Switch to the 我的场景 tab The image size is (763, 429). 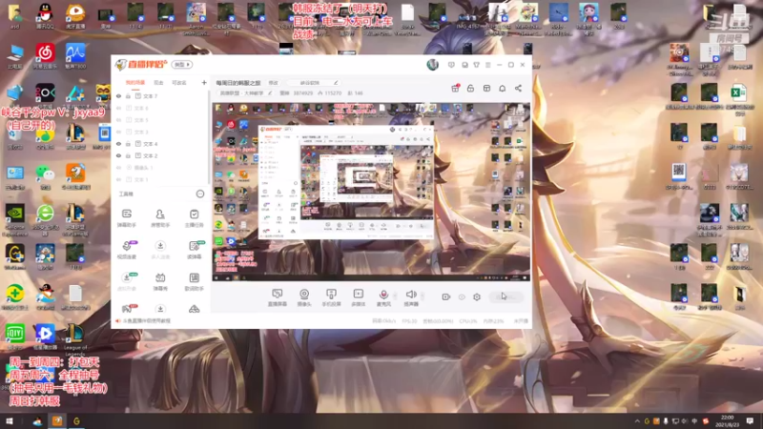(135, 83)
